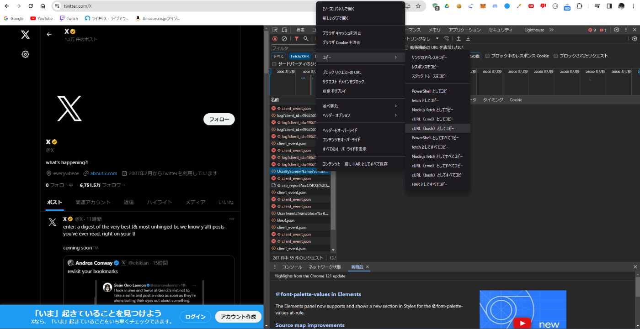This screenshot has width=640, height=329.
Task: Expand コピー submenu arrow
Action: click(x=396, y=57)
